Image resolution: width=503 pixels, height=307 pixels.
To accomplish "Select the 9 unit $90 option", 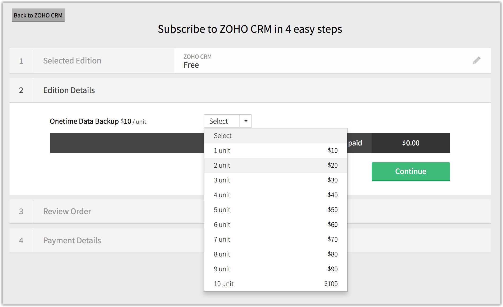I will (x=276, y=269).
